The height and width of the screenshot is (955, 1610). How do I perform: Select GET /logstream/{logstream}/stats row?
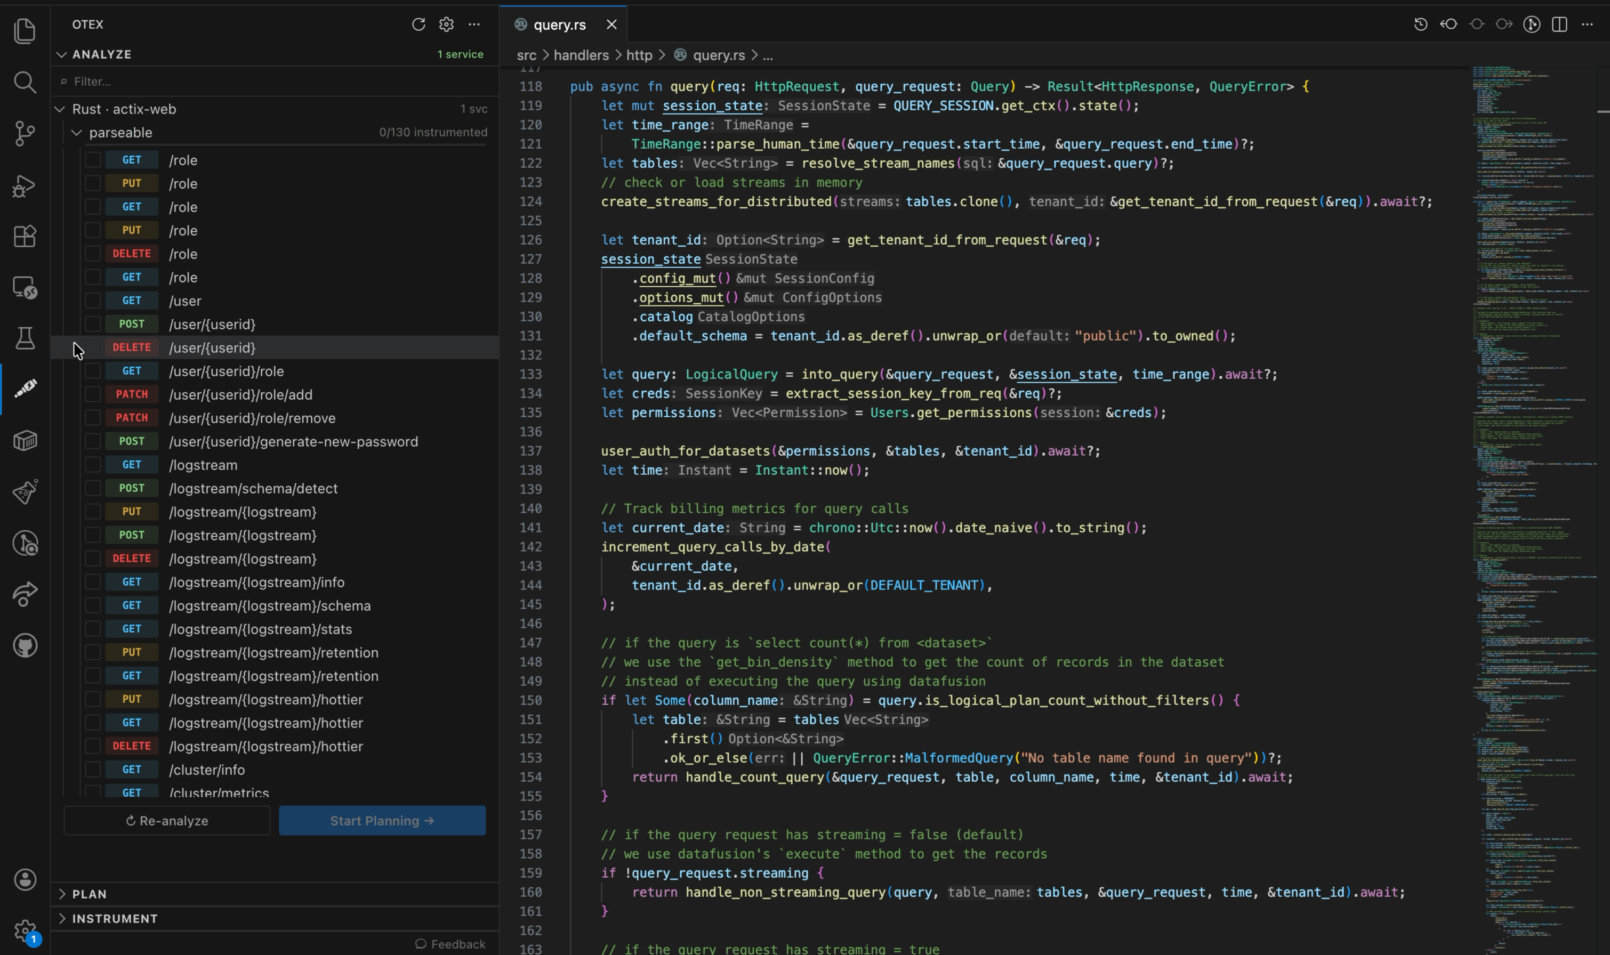[x=275, y=629]
